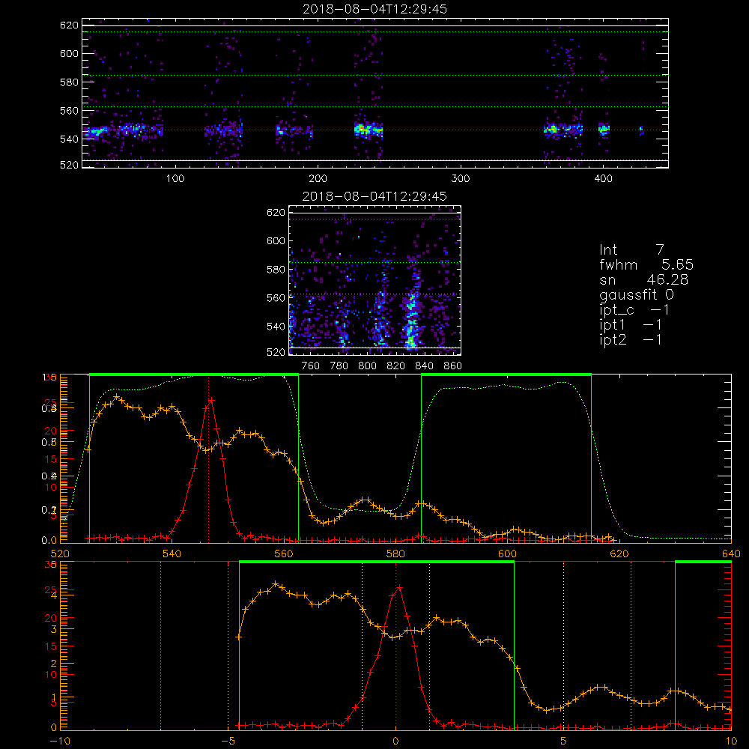Select the 'fwhm 5.65' value
749x749 pixels.
[x=646, y=264]
